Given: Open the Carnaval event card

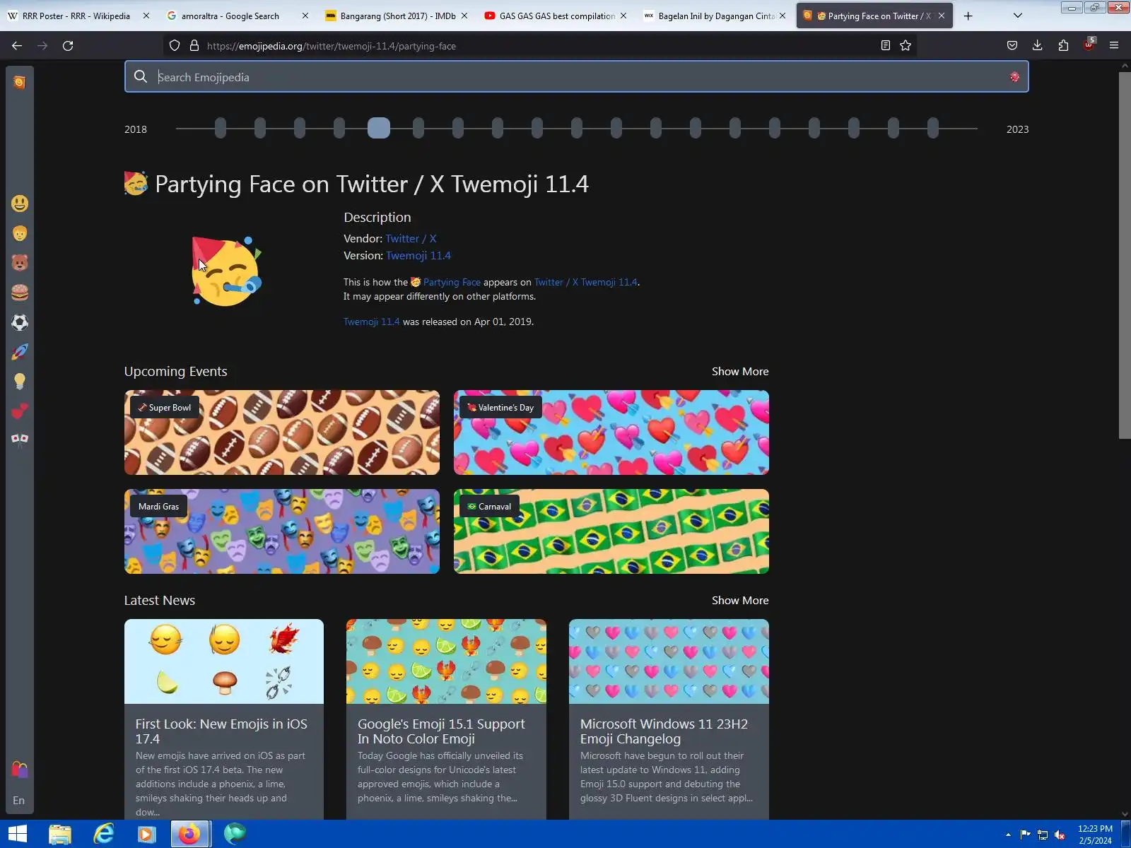Looking at the screenshot, I should tap(611, 531).
